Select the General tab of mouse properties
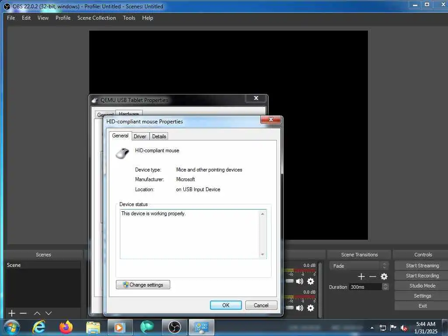The height and width of the screenshot is (336, 448). [120, 136]
